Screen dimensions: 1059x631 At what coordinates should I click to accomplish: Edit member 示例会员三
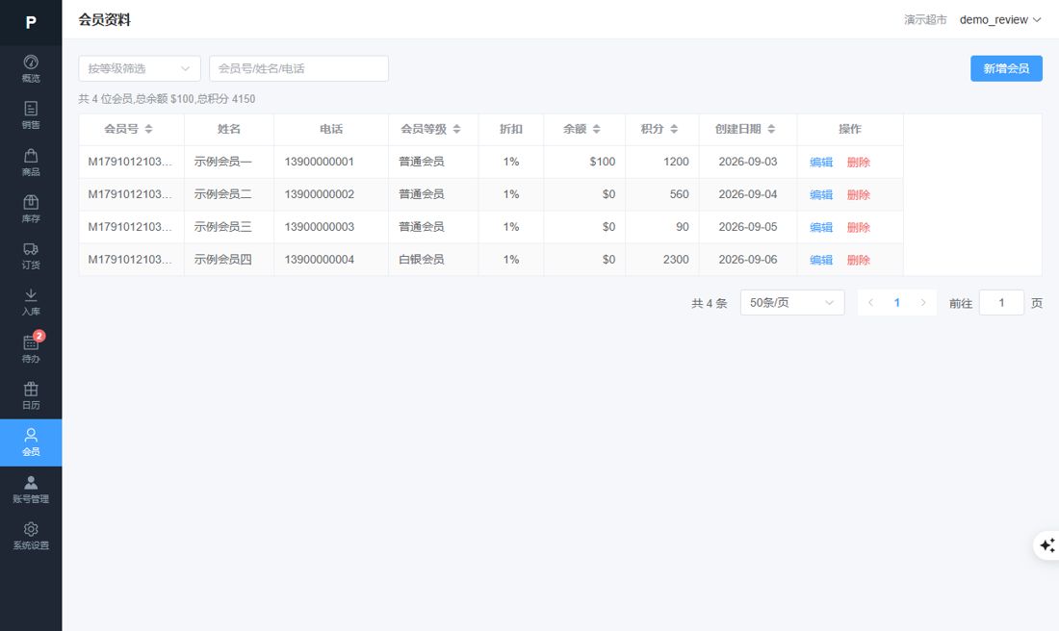[821, 227]
